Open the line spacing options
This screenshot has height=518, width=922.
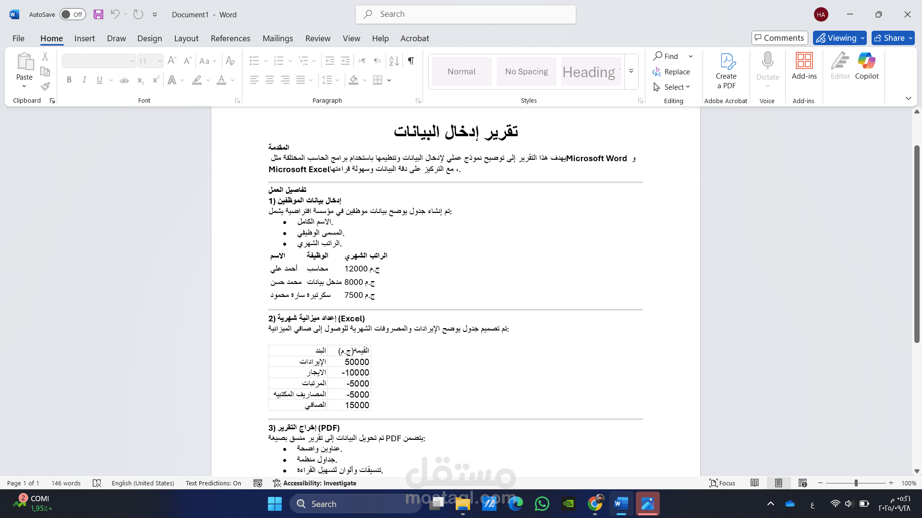[x=337, y=80]
